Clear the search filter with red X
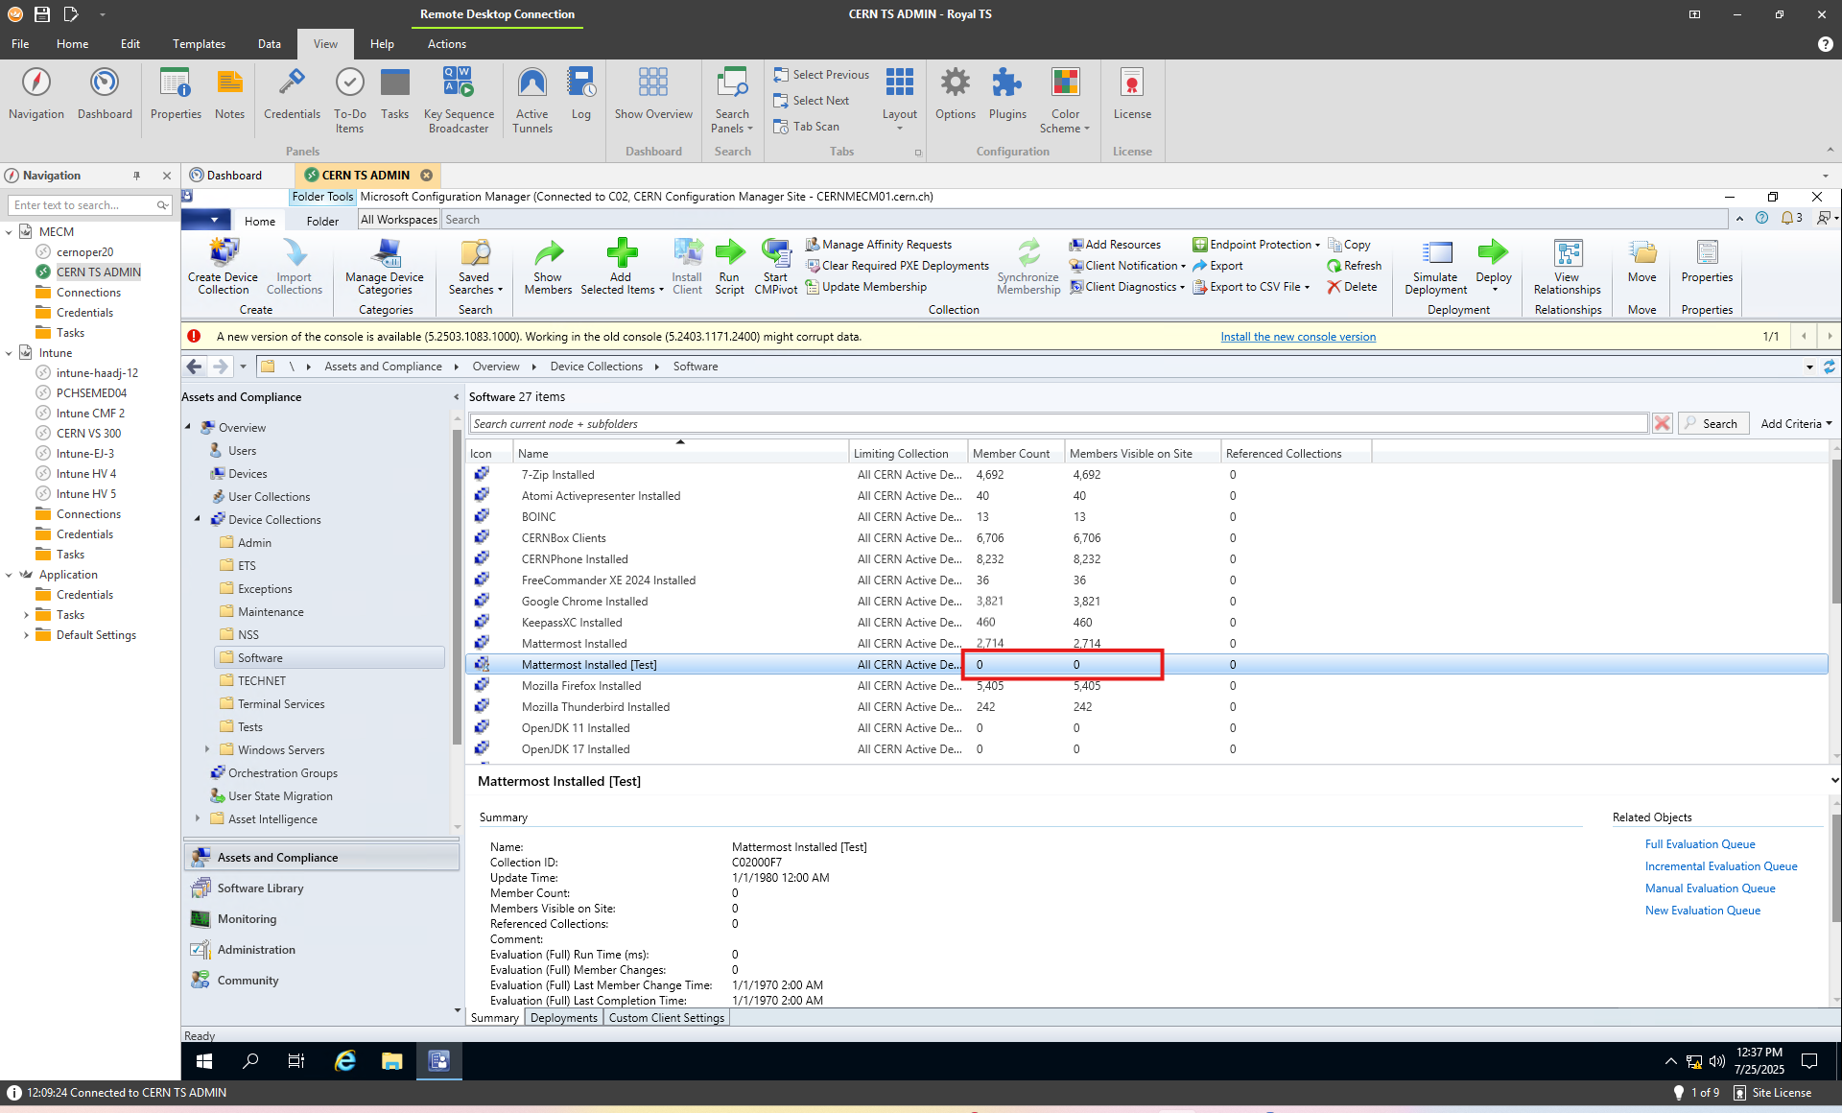1842x1113 pixels. [x=1663, y=423]
